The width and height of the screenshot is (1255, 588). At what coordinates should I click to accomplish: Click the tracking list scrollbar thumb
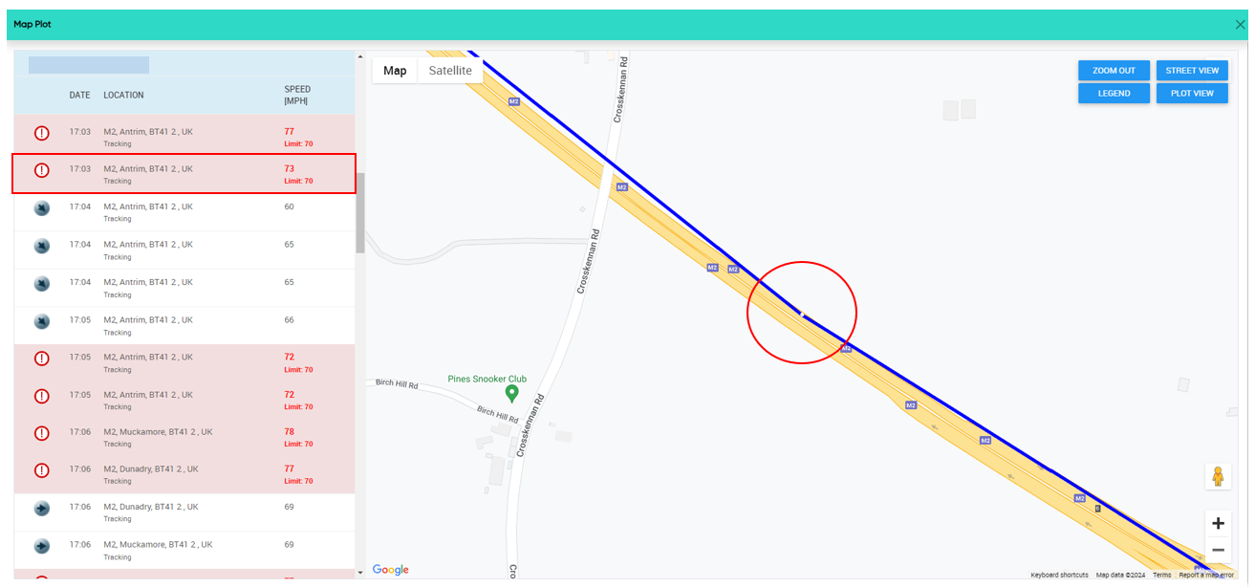point(360,212)
